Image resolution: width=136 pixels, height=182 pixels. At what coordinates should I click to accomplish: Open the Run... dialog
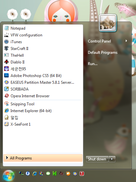coord(93,64)
